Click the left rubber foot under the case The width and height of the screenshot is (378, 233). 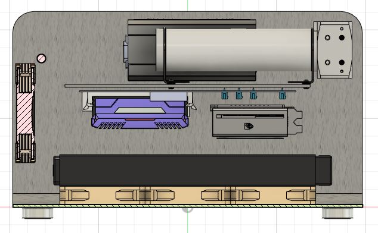38,213
